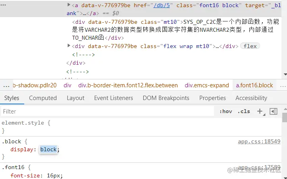This screenshot has width=287, height=179.
Task: Switch to the Styles tab
Action: (x=12, y=98)
